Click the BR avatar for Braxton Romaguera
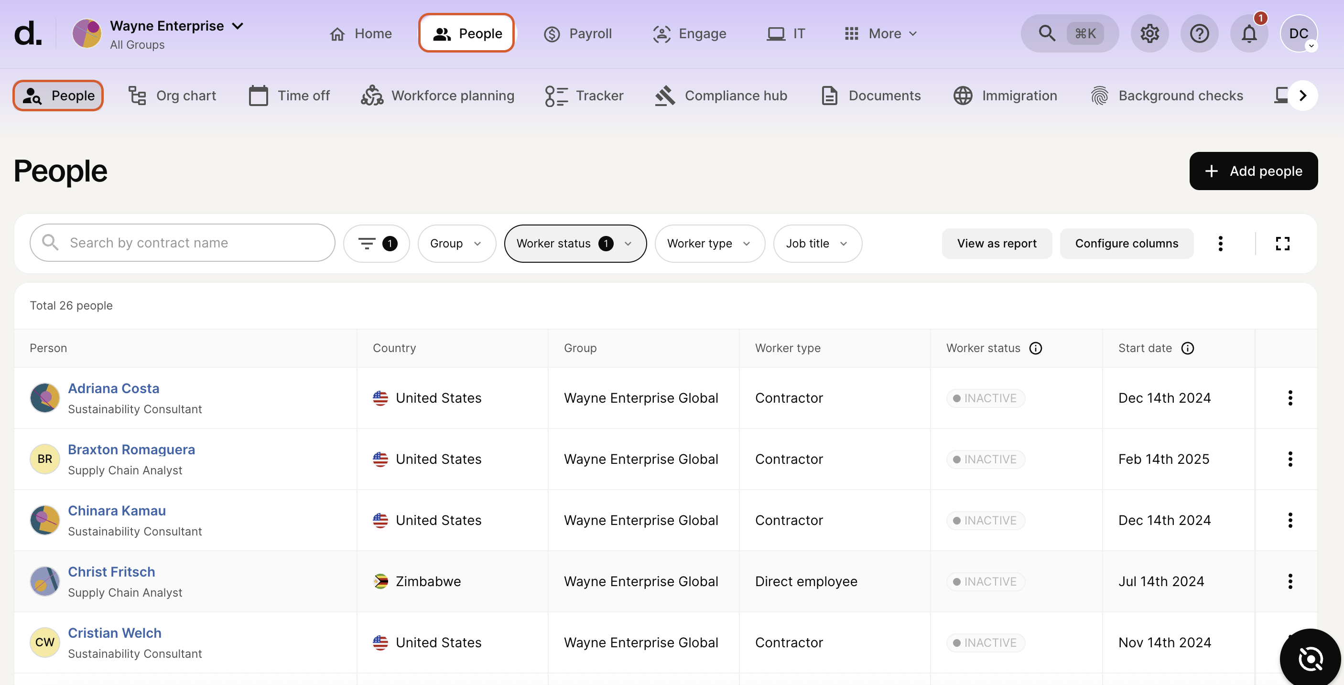Image resolution: width=1344 pixels, height=685 pixels. [x=45, y=459]
